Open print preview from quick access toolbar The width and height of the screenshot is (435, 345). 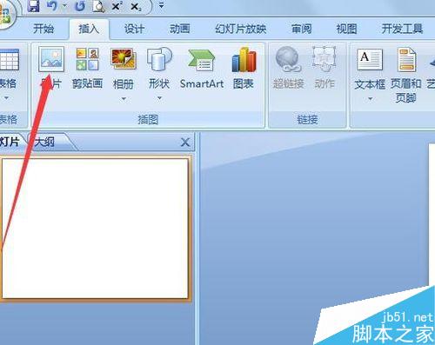pos(98,6)
